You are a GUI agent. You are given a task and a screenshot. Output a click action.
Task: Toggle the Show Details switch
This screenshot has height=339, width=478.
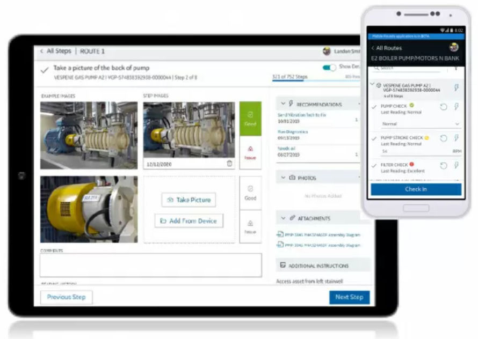coord(329,67)
